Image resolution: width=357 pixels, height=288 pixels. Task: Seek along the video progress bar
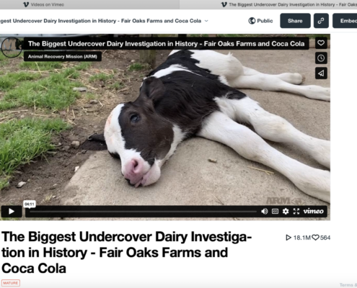143,212
